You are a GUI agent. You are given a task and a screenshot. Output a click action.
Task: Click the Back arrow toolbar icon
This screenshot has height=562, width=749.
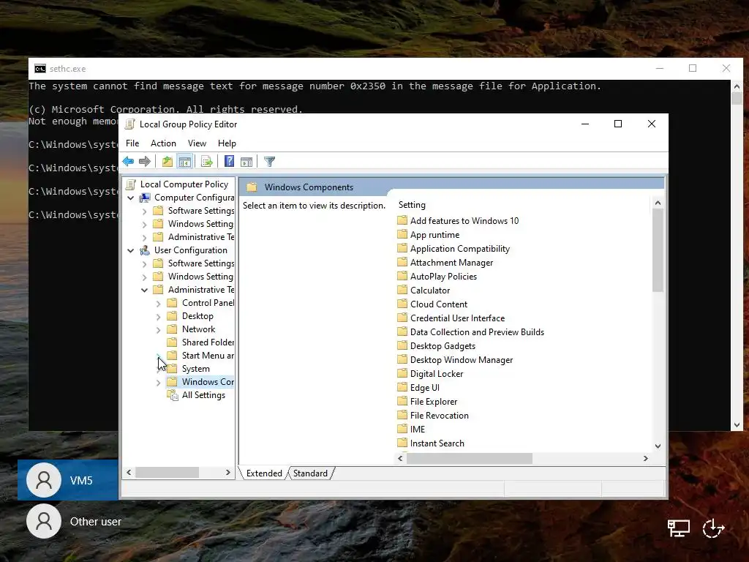[x=128, y=162]
